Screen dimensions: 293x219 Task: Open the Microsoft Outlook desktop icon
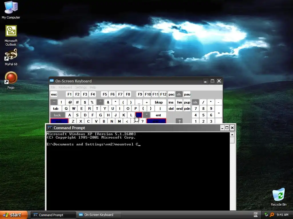[11, 36]
